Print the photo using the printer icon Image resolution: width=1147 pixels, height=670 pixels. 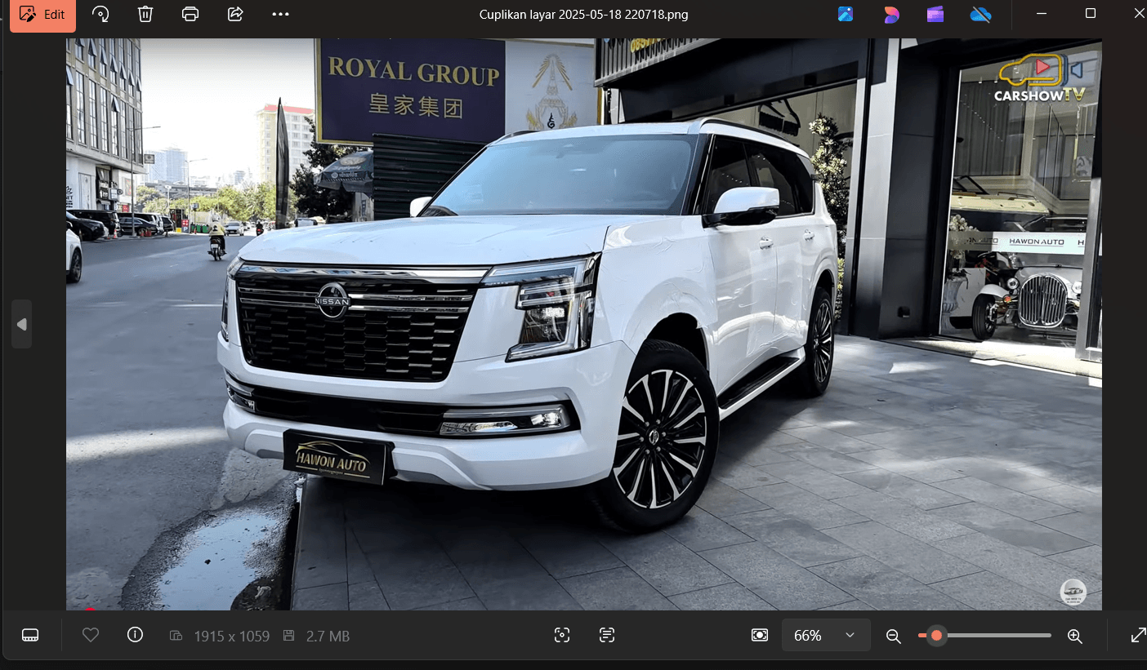(x=190, y=15)
